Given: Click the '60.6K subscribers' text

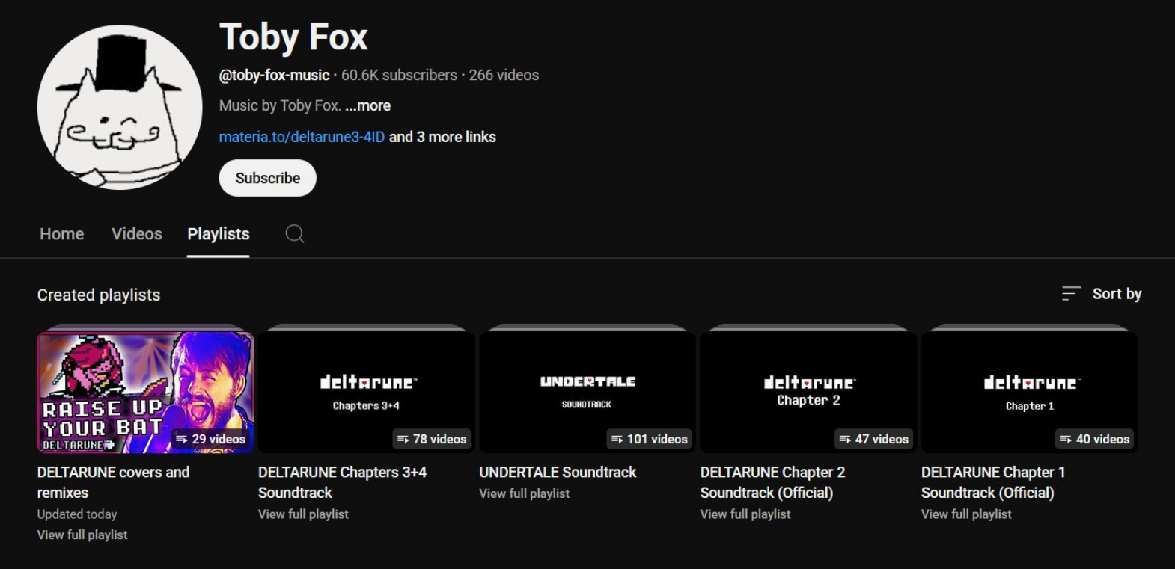Looking at the screenshot, I should [x=399, y=76].
